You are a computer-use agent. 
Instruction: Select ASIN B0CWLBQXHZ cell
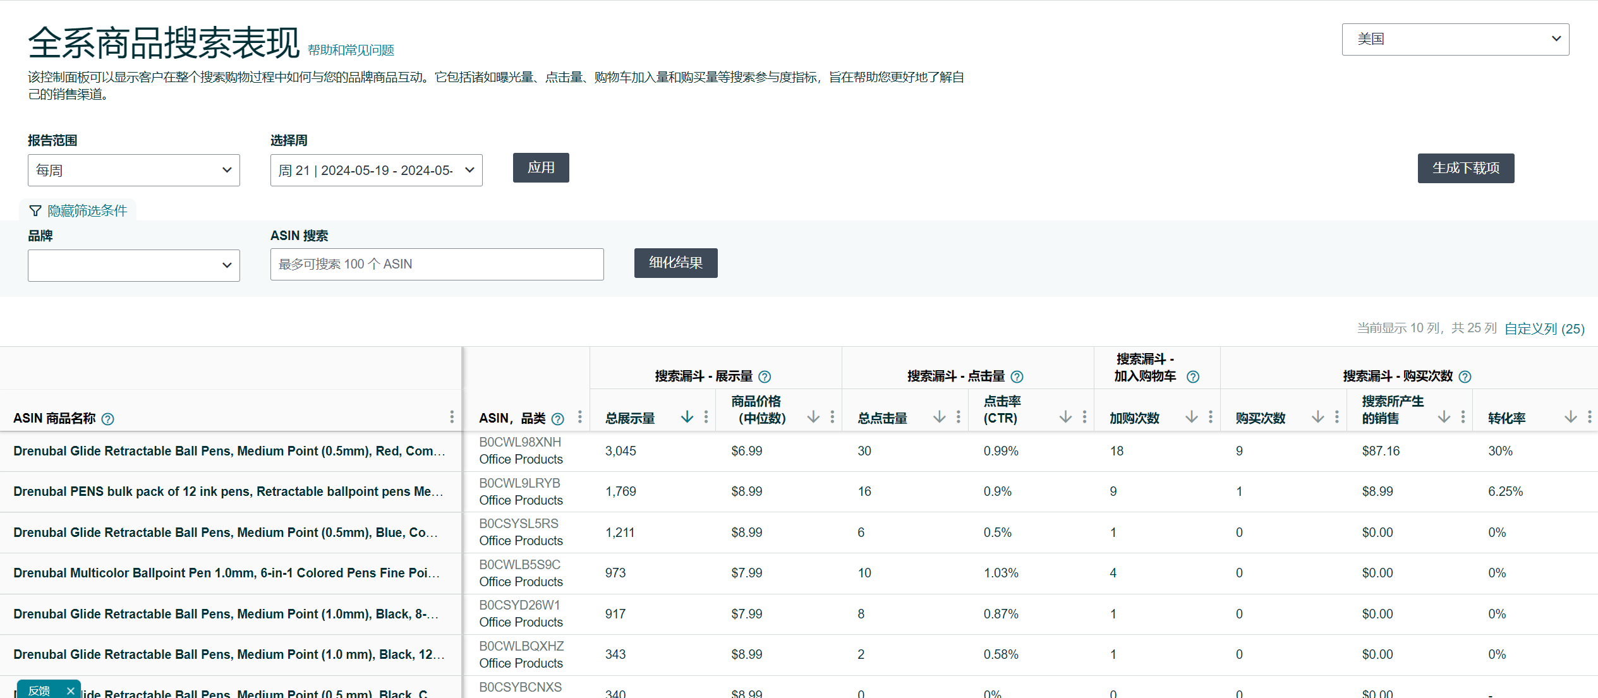[521, 646]
